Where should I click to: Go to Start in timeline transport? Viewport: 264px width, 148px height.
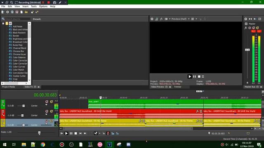pyautogui.click(x=80, y=133)
